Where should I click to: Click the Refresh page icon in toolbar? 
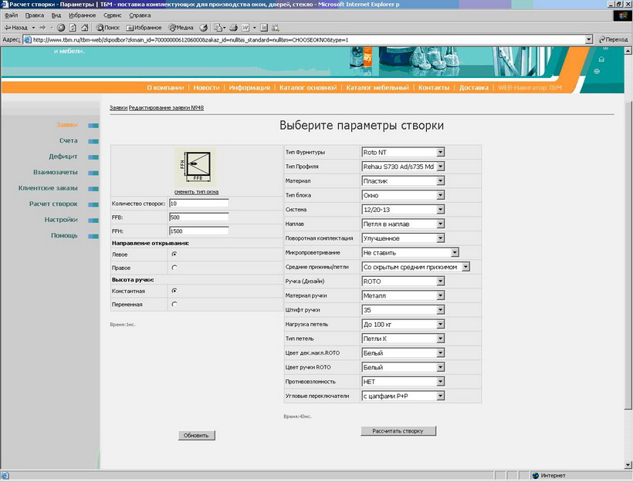point(72,27)
